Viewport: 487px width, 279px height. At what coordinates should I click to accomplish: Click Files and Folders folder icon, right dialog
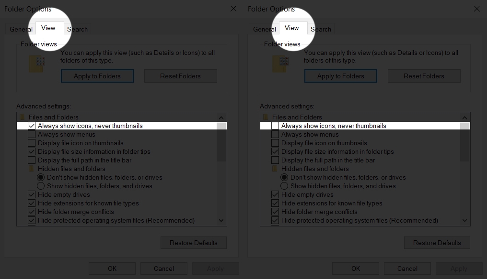pyautogui.click(x=266, y=117)
